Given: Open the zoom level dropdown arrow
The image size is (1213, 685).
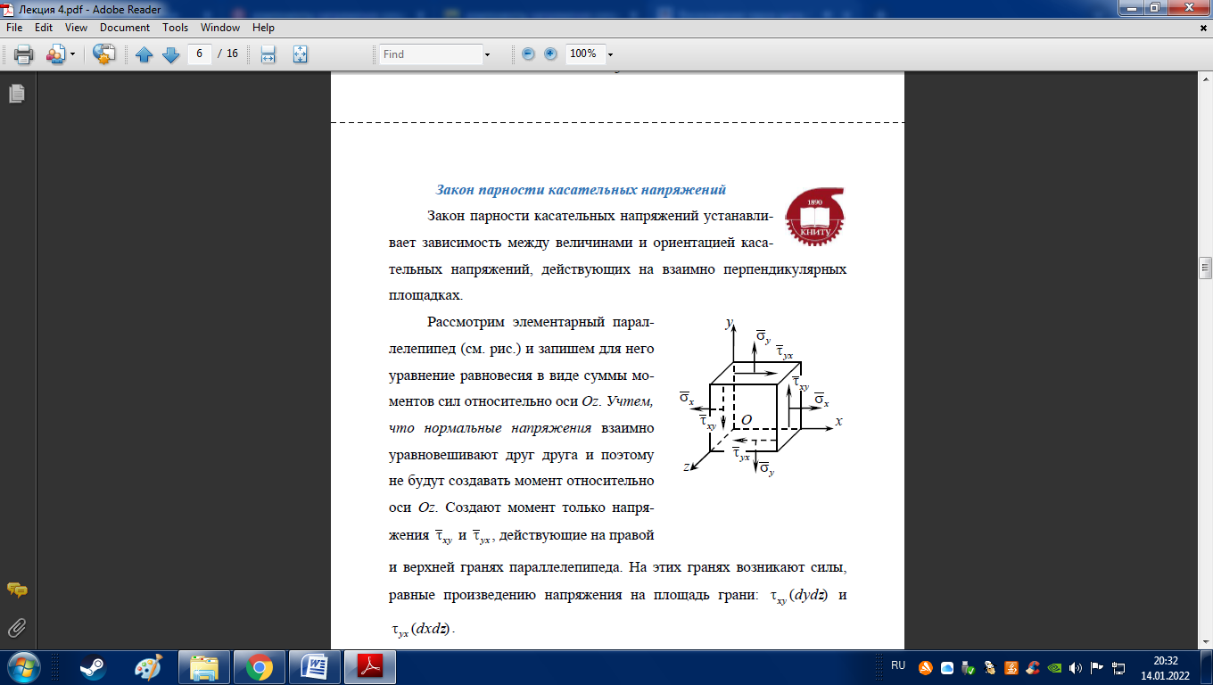Looking at the screenshot, I should tap(610, 54).
